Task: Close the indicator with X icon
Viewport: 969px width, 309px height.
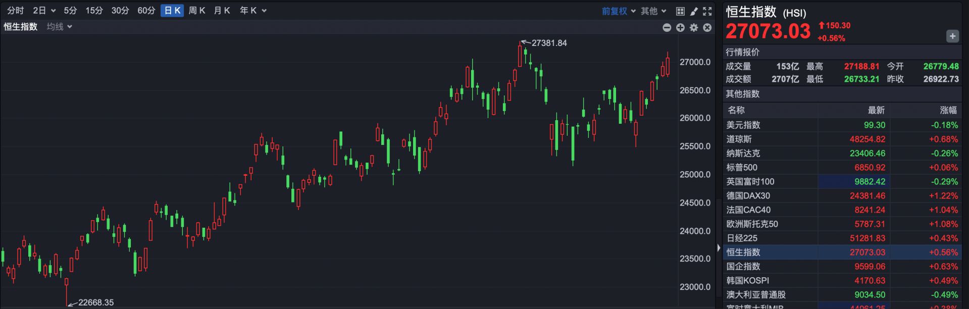Action: click(707, 28)
